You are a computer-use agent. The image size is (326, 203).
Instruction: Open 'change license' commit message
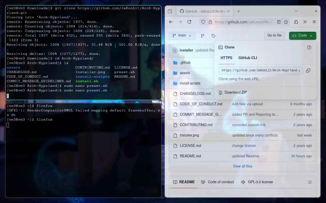(244, 146)
